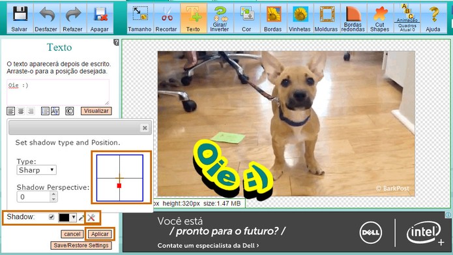Open shadow settings wrench icon

tap(91, 218)
